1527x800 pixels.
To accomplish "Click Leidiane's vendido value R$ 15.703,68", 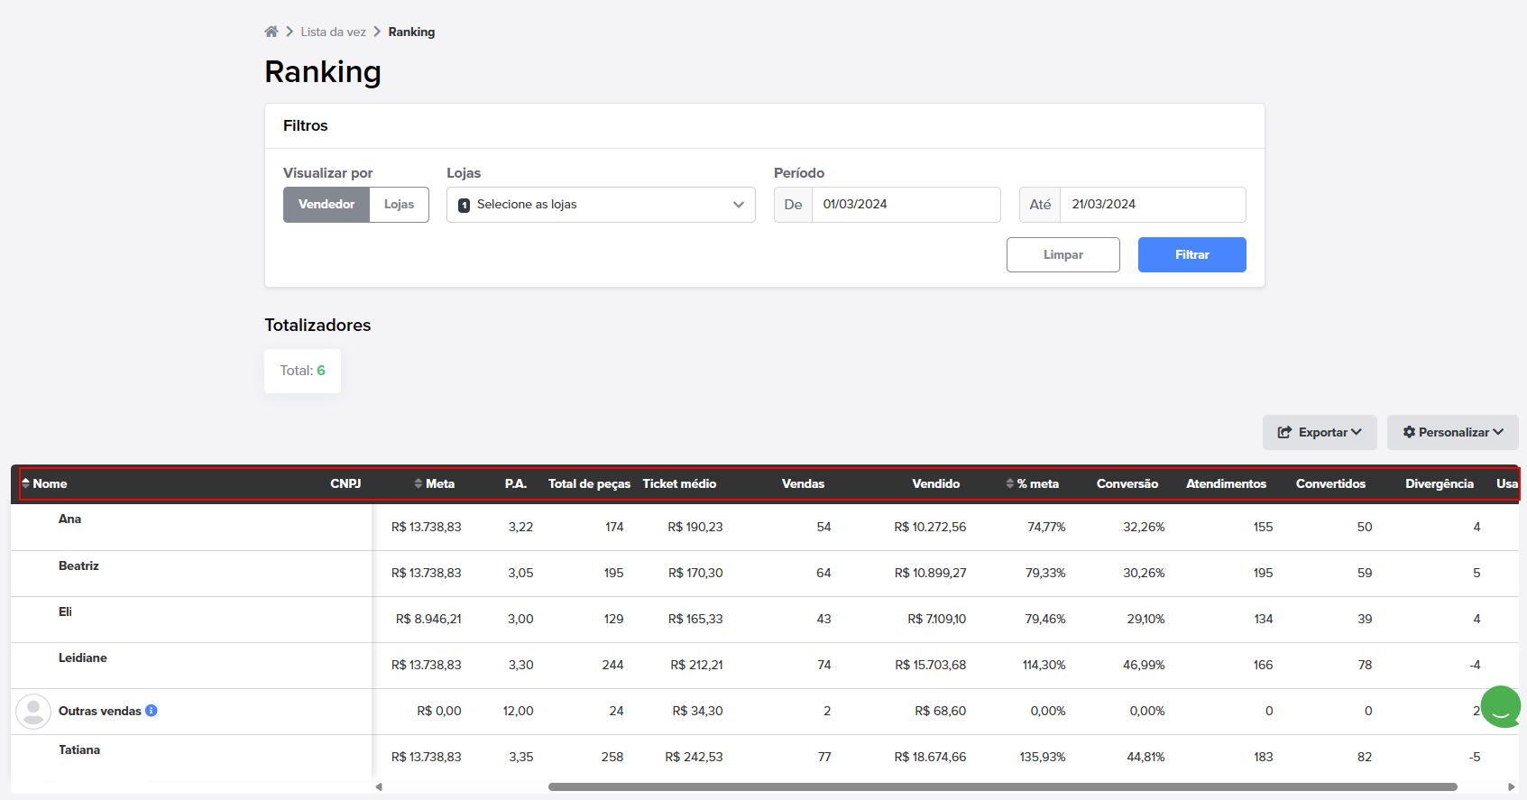I will pos(930,665).
